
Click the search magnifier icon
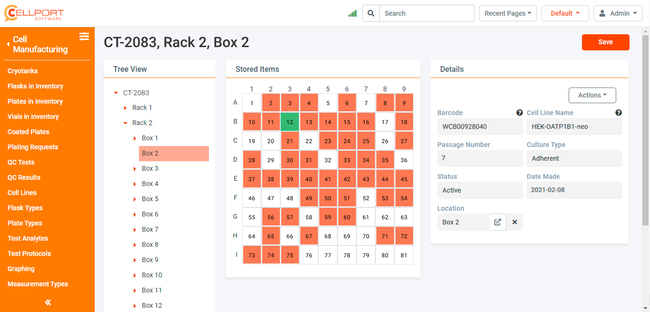tap(371, 13)
